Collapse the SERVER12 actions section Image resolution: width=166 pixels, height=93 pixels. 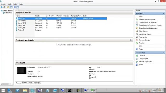point(164,14)
